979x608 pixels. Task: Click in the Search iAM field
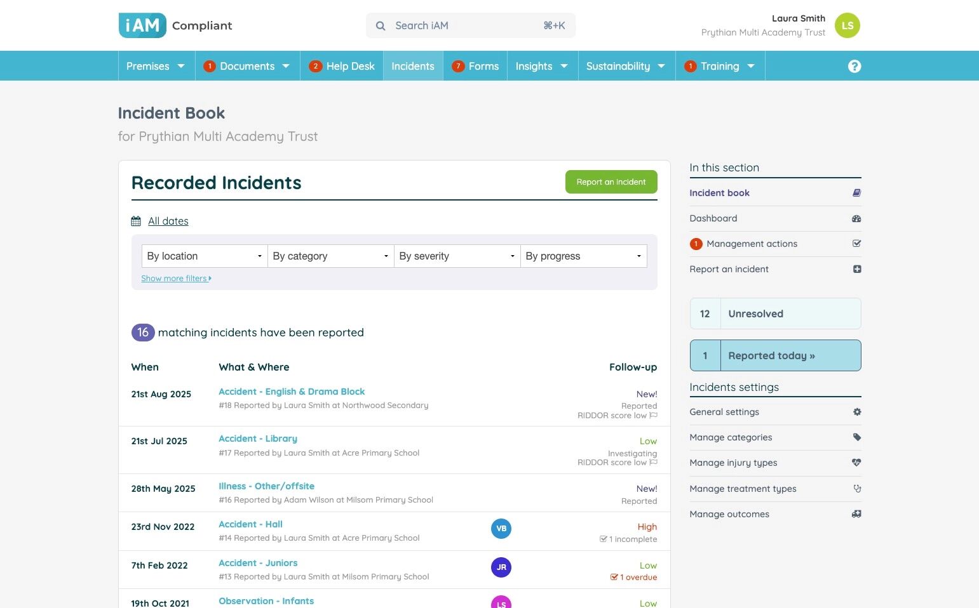pos(470,25)
